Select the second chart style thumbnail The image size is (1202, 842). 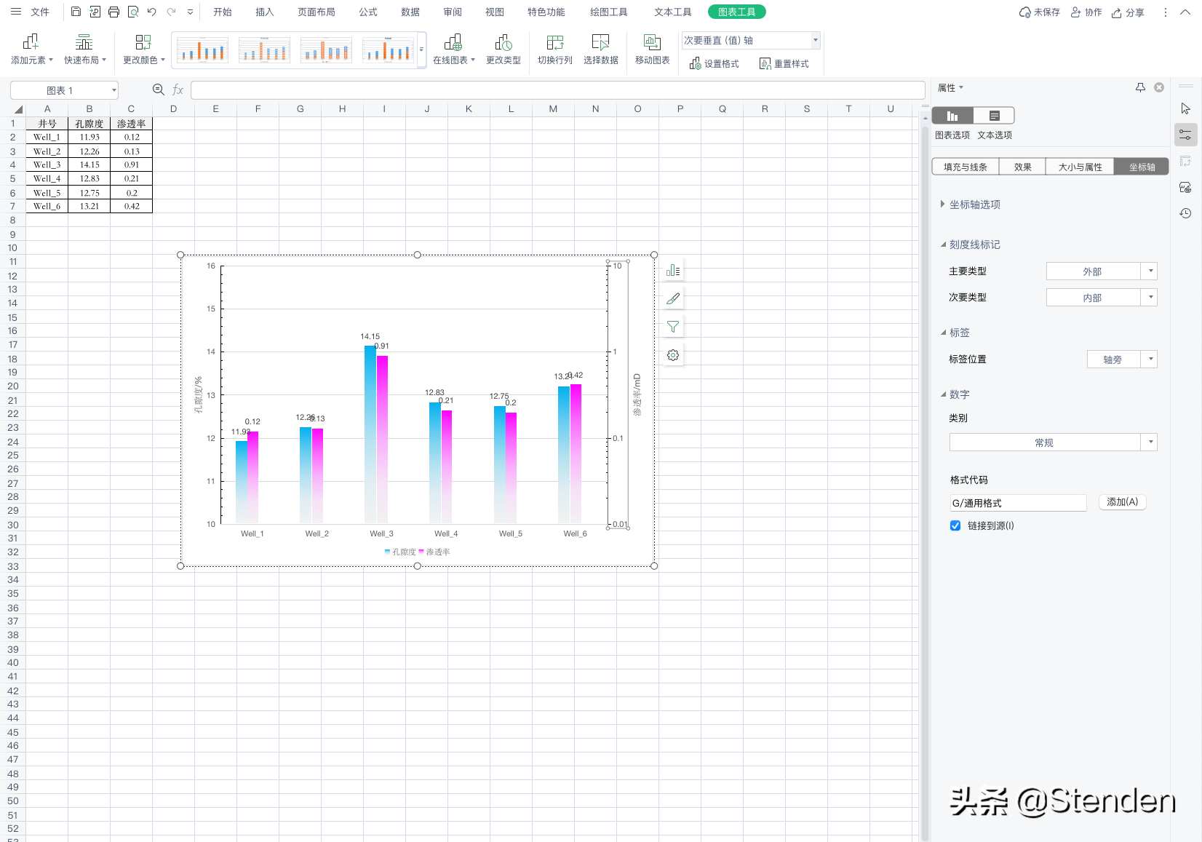[x=264, y=50]
